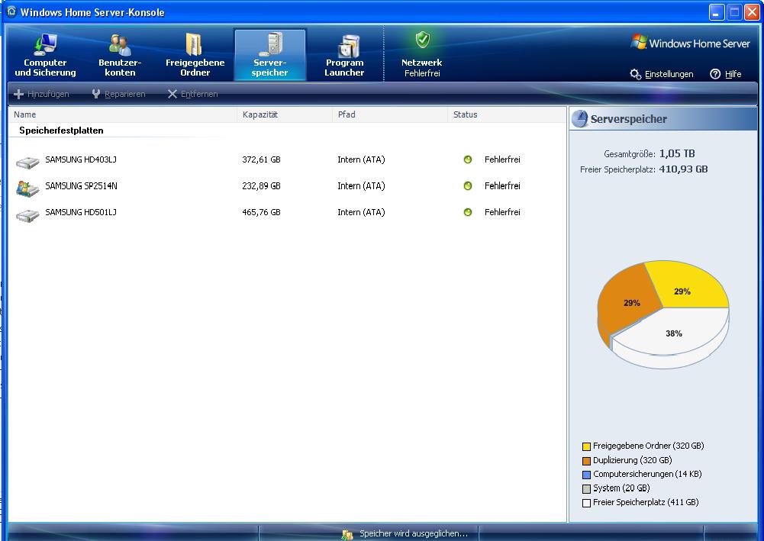Click the green status dot for HD403LJ

point(468,159)
